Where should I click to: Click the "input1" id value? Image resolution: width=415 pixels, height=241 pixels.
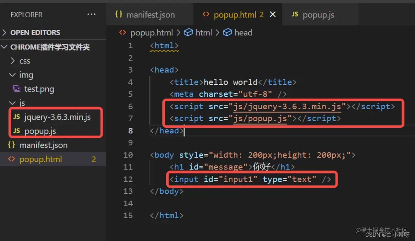pos(238,179)
